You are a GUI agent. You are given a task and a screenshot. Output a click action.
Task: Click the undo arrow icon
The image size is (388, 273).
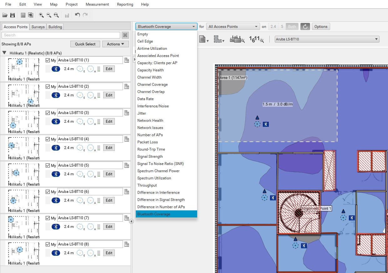pyautogui.click(x=77, y=15)
